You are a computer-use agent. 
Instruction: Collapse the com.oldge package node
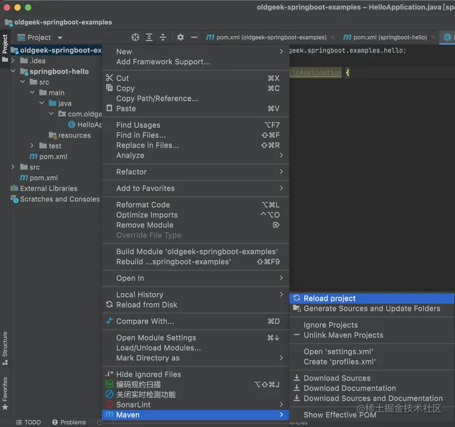coord(51,114)
